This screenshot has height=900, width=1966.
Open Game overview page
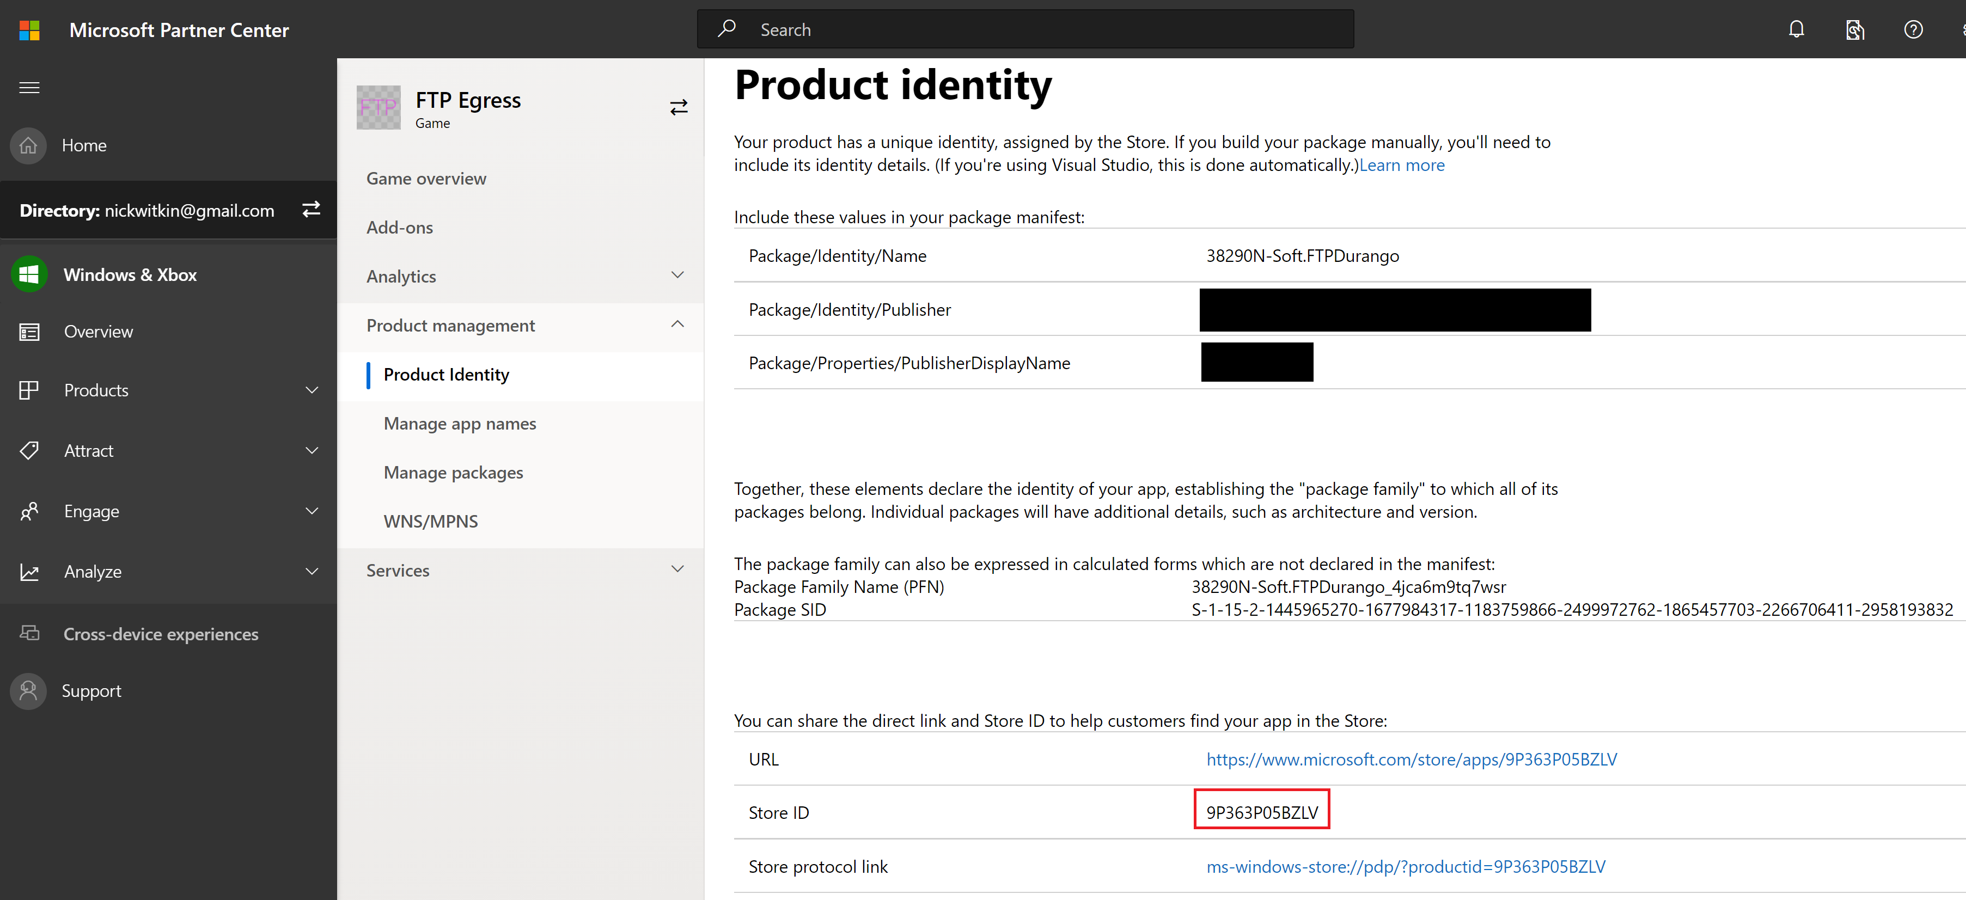[426, 179]
